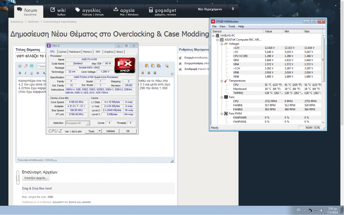Click the CPU-Z title bar icon
The image size is (344, 215).
49,45
